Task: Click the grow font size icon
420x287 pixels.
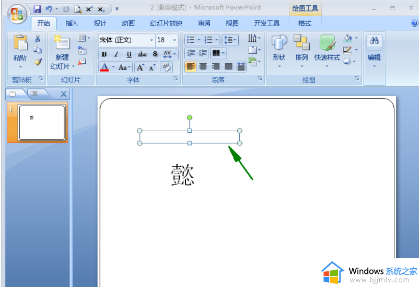Action: [141, 67]
